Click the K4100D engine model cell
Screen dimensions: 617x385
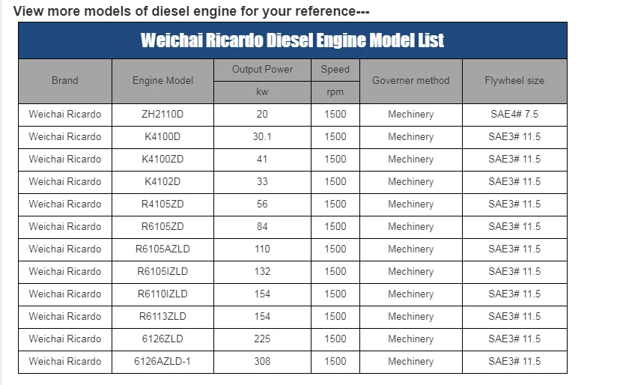(x=163, y=137)
